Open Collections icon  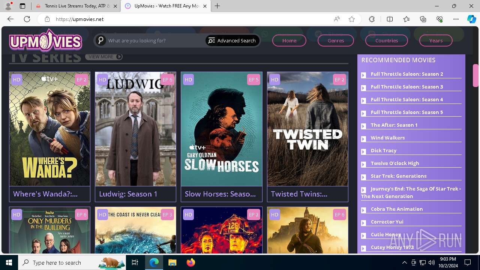[x=423, y=19]
